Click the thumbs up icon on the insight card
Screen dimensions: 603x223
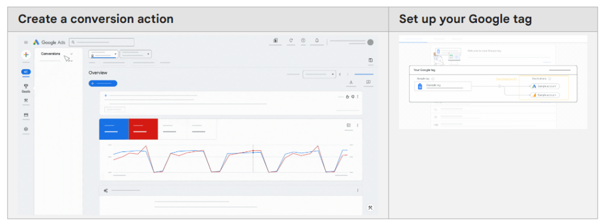347,97
